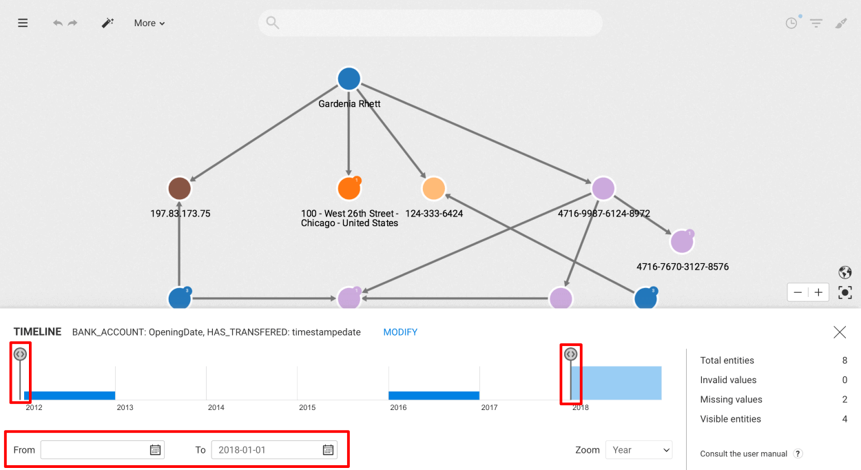Grab the right timeline range handle
This screenshot has width=861, height=470.
coord(570,354)
